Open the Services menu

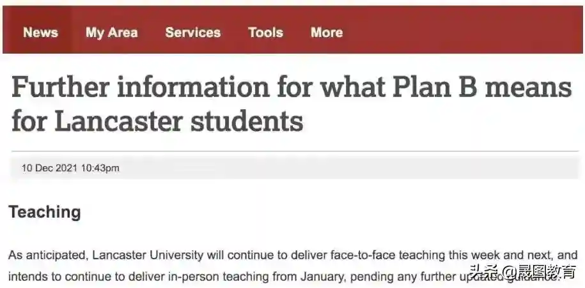[192, 33]
